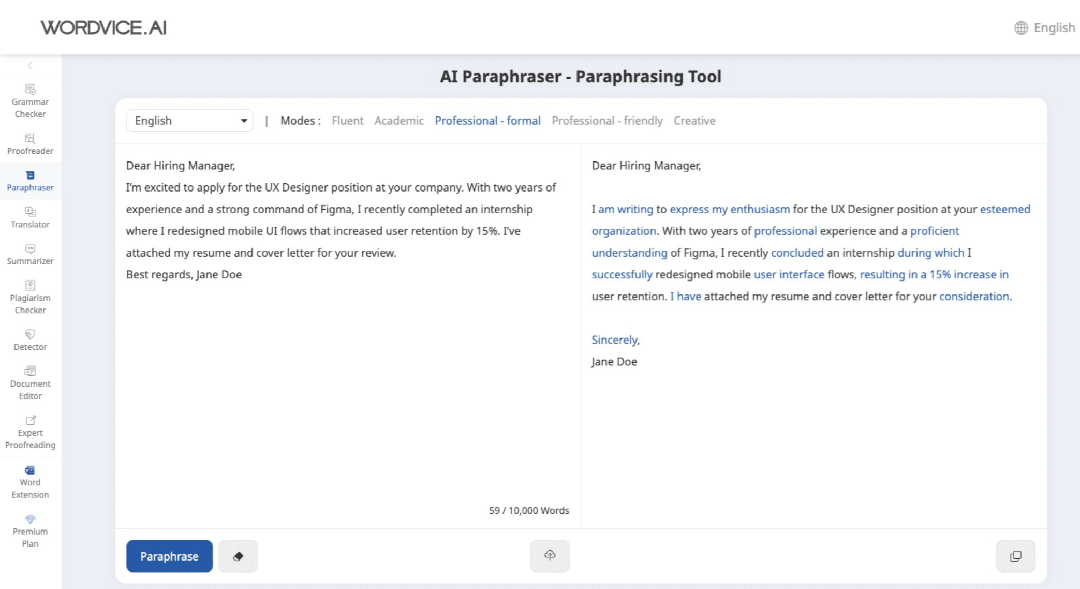Click inside the input text area
The width and height of the screenshot is (1080, 589).
(x=347, y=388)
